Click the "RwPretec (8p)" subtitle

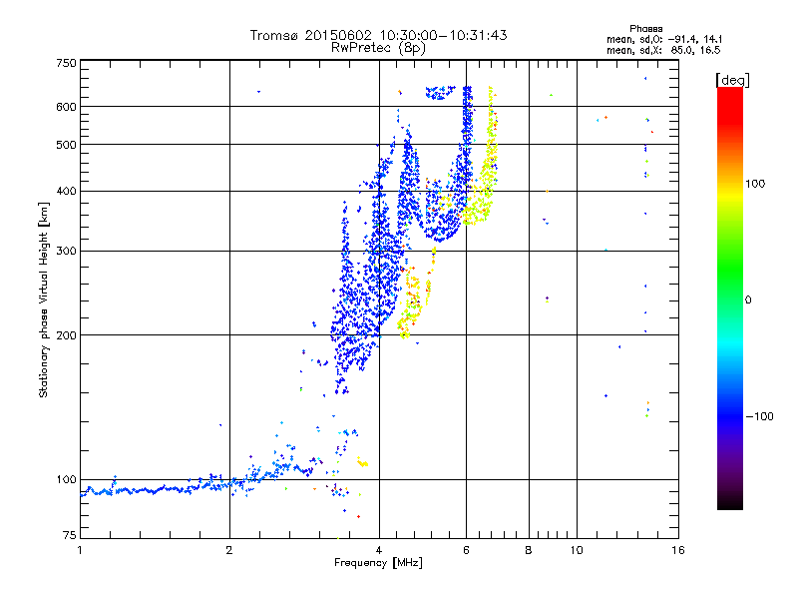click(378, 48)
